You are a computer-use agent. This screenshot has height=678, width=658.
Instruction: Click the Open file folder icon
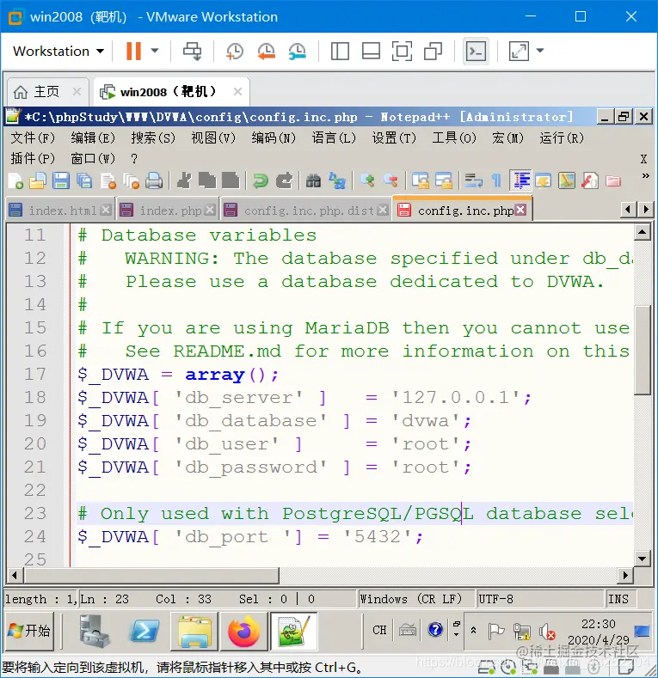(x=38, y=180)
